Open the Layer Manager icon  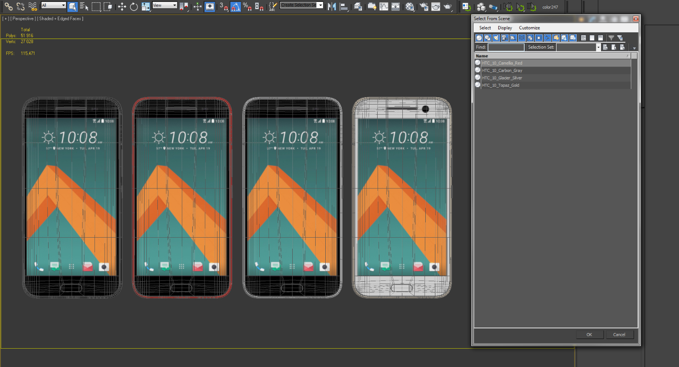358,6
